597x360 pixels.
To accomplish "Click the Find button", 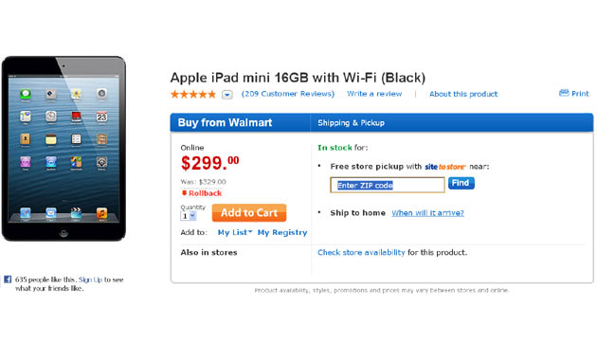I will [461, 183].
